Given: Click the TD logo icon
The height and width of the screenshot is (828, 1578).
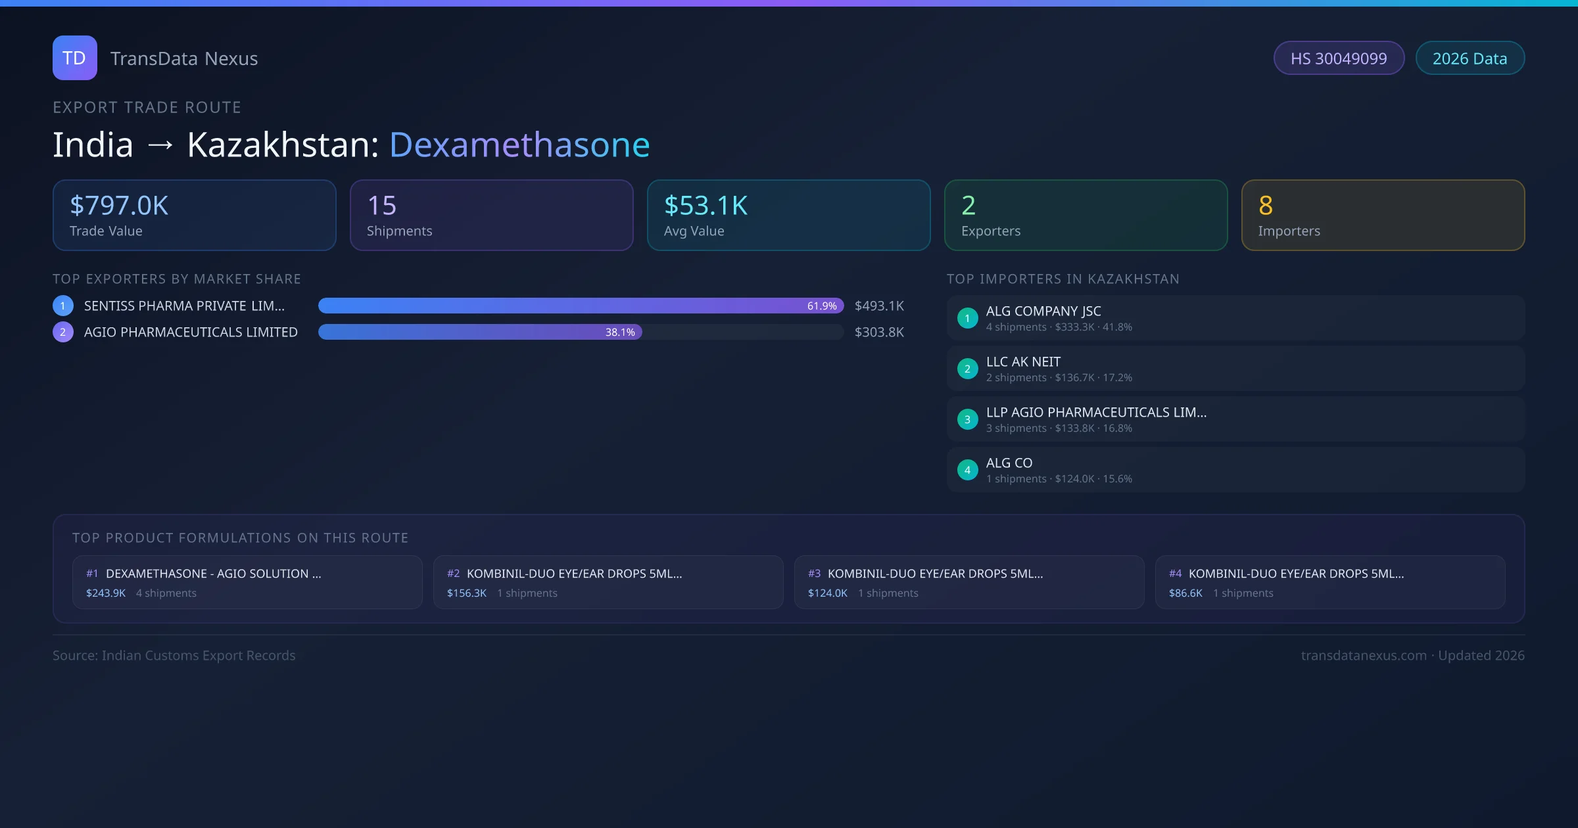Looking at the screenshot, I should tap(74, 58).
